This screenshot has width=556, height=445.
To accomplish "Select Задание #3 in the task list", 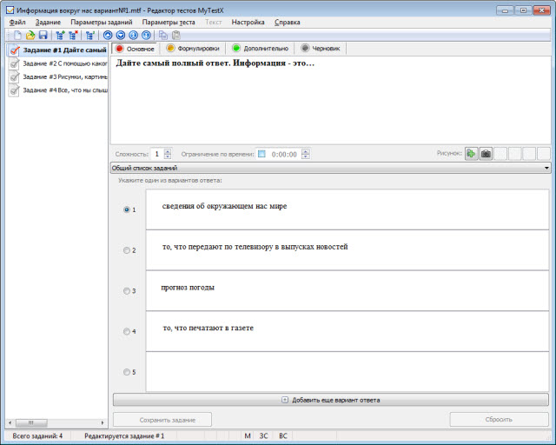I will [x=57, y=76].
